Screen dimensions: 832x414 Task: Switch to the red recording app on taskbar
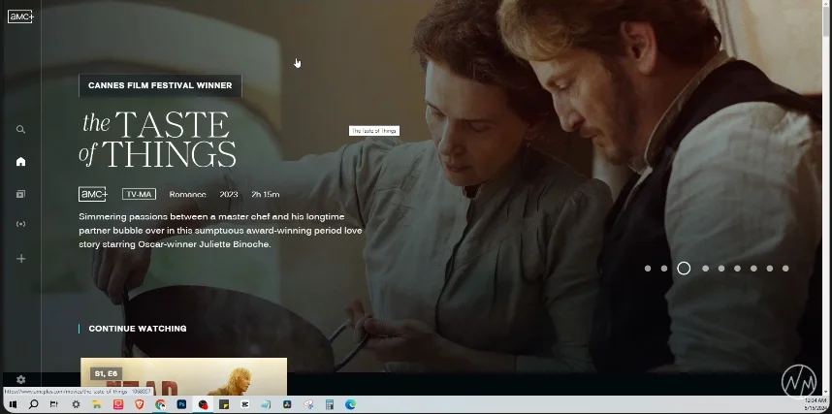point(203,404)
